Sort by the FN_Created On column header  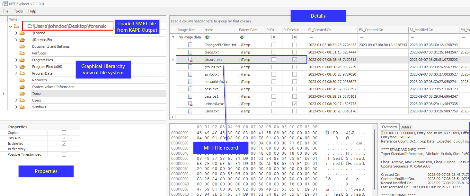click(x=383, y=30)
